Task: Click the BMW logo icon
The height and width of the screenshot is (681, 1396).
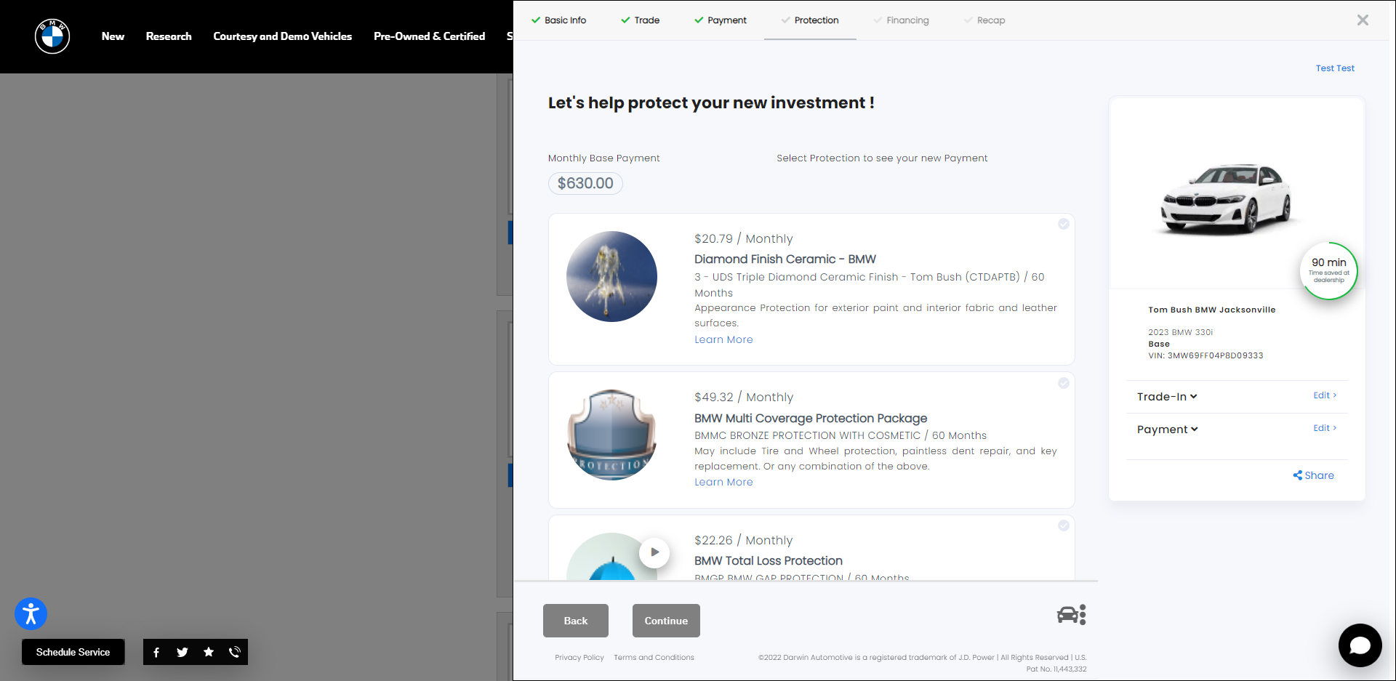Action: coord(52,36)
